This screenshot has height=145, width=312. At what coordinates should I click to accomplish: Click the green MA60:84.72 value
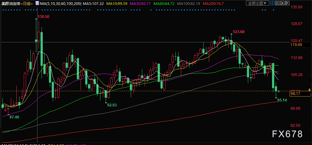tap(164, 3)
